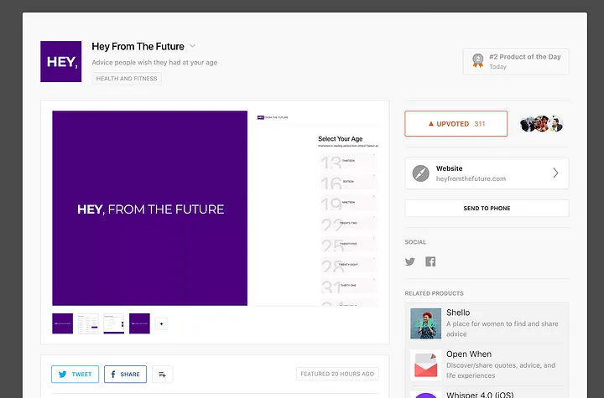This screenshot has height=398, width=604.
Task: Open the Open When related product
Action: click(x=487, y=364)
